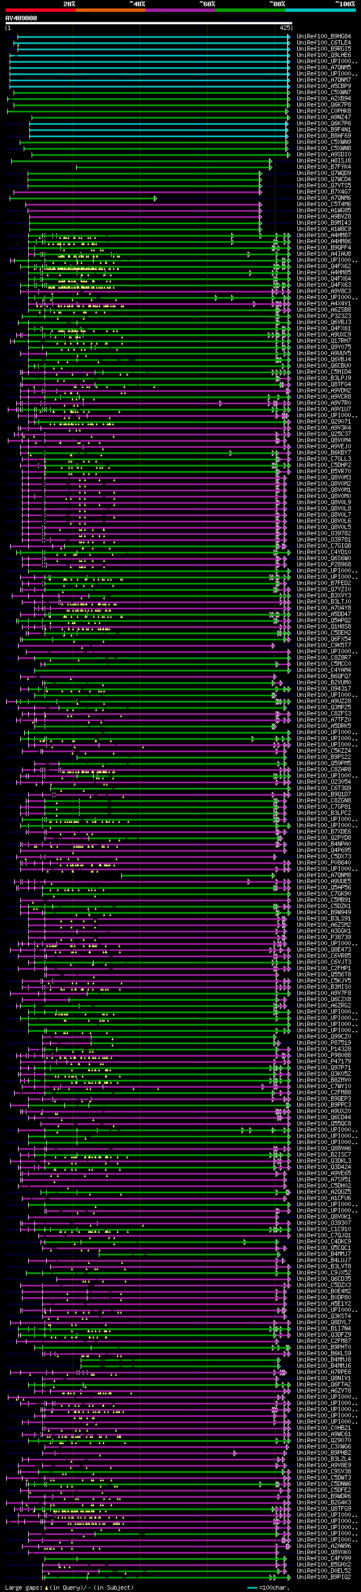This screenshot has height=1592, width=361.
Task: Click the UniRef100_B9HG84 hit label
Action: click(323, 37)
